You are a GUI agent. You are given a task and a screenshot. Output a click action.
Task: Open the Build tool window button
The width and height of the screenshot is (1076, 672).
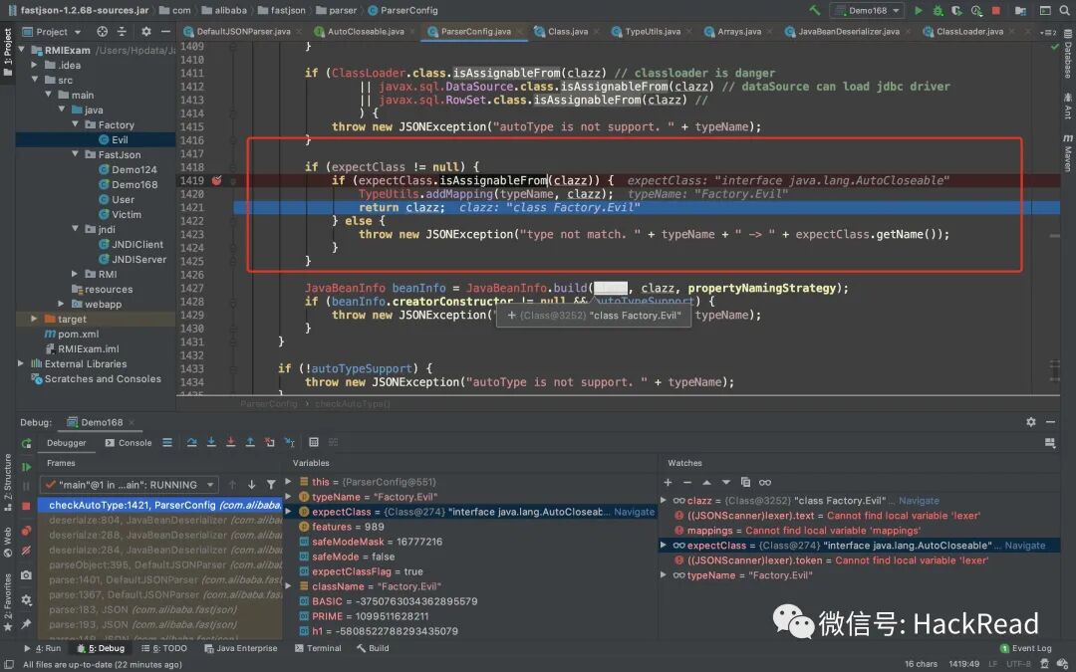(x=373, y=648)
